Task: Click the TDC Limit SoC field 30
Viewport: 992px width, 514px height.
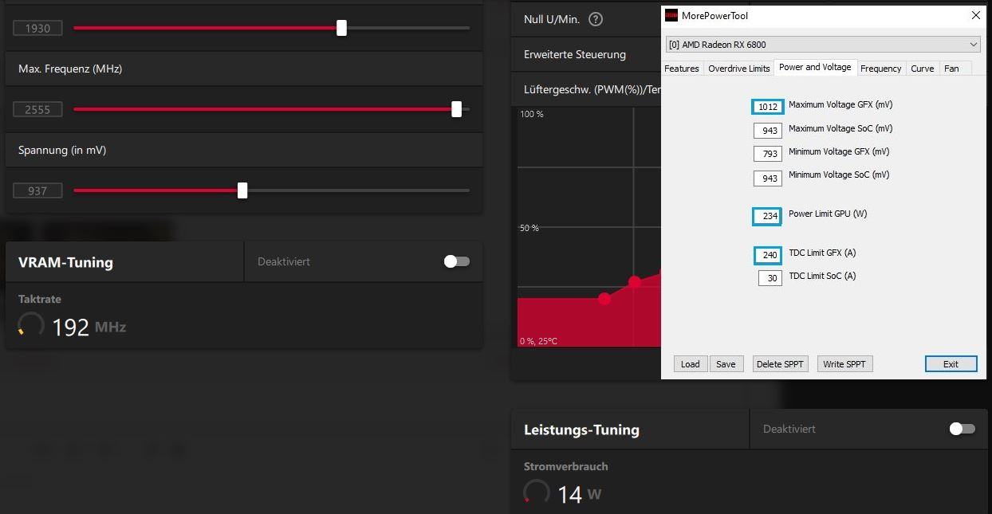Action: point(769,279)
